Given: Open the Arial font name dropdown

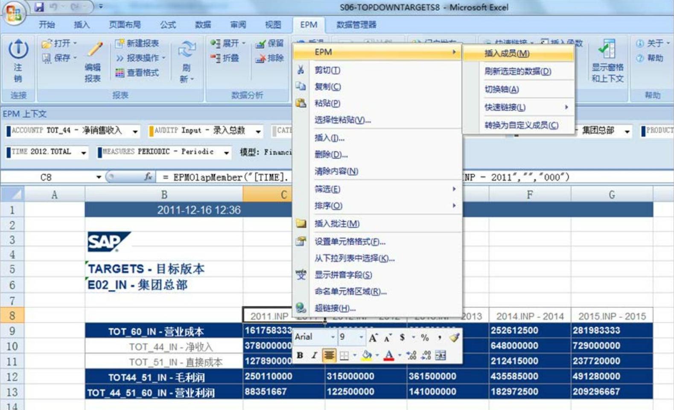Looking at the screenshot, I should point(333,337).
